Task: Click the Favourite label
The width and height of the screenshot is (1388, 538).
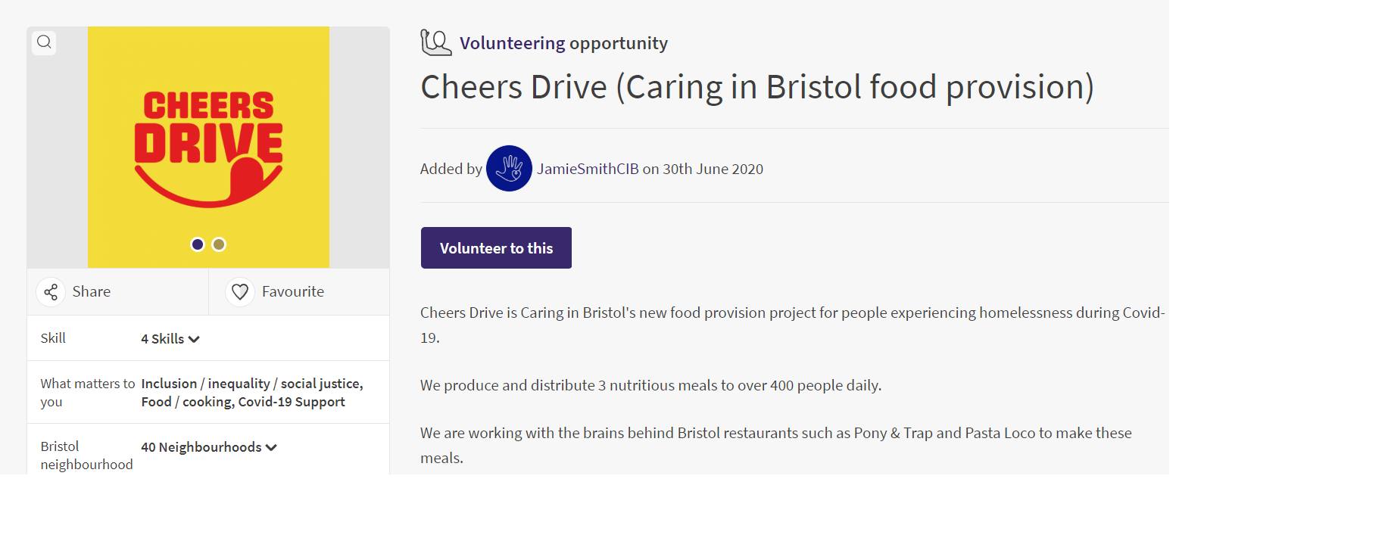Action: tap(293, 292)
